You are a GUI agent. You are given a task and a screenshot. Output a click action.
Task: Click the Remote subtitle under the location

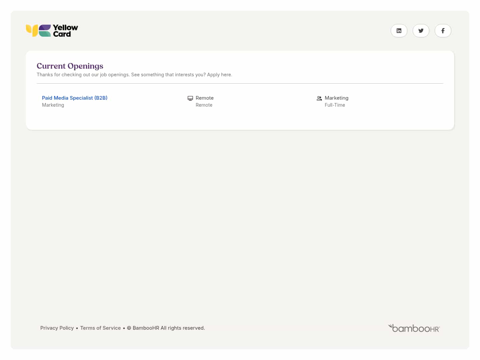point(204,105)
